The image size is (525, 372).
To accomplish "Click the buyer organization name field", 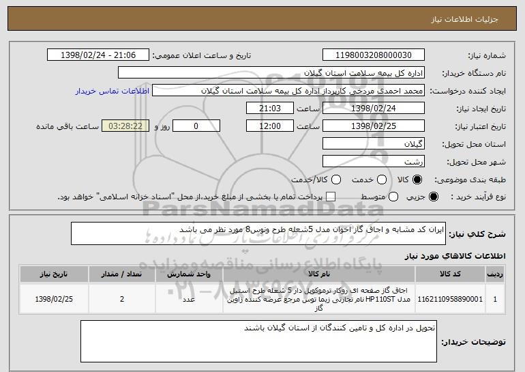I will tap(271, 73).
